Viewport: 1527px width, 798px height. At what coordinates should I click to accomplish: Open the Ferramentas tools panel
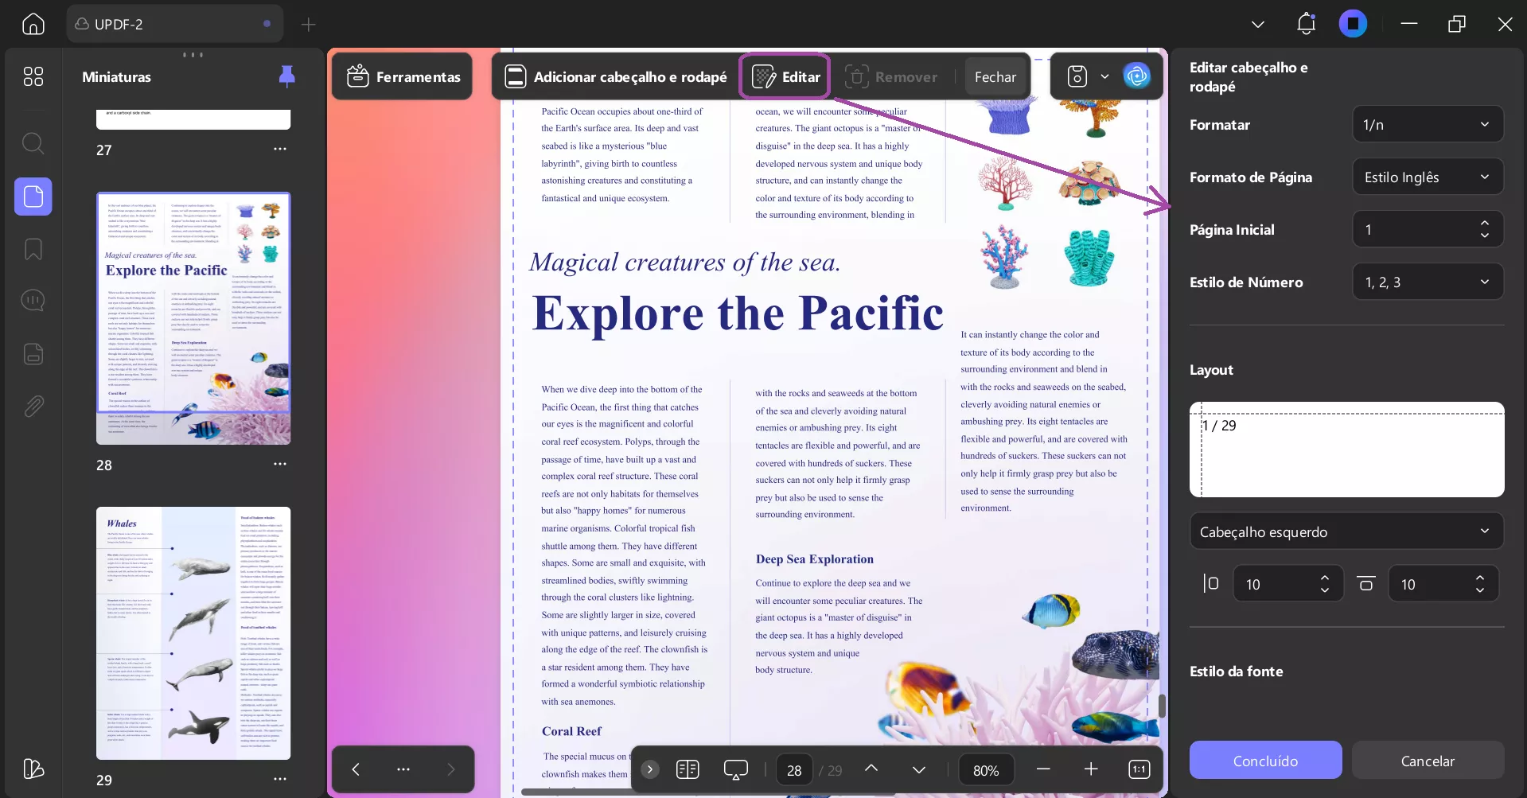tap(402, 76)
